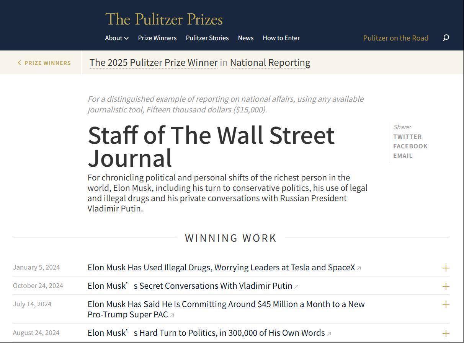Go to Prize Winners in navigation
The width and height of the screenshot is (464, 343).
coord(157,38)
